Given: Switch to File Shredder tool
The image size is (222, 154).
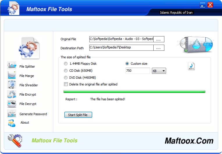Looking at the screenshot, I should (29, 85).
